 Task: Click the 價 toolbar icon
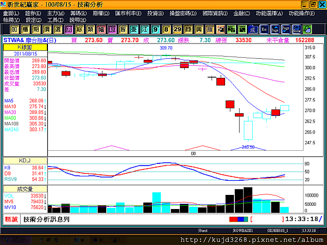[47, 29]
